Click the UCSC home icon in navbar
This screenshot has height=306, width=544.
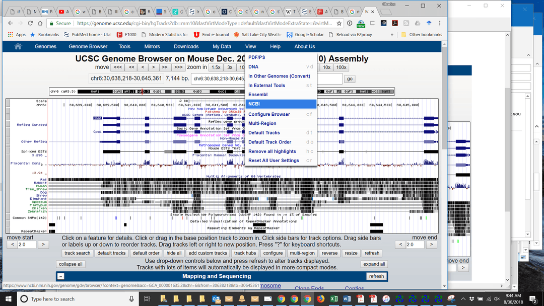click(18, 46)
